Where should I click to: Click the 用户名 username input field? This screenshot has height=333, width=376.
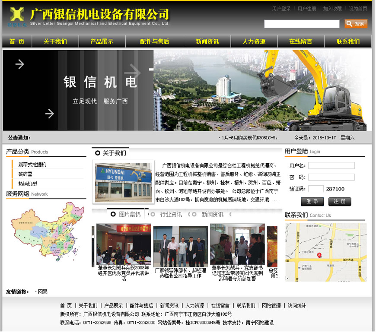[x=331, y=166]
